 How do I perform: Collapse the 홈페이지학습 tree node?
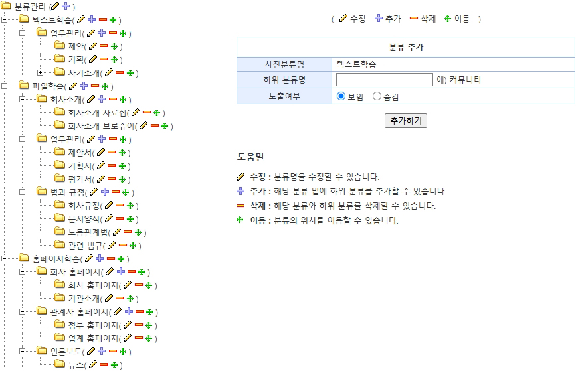coord(5,258)
